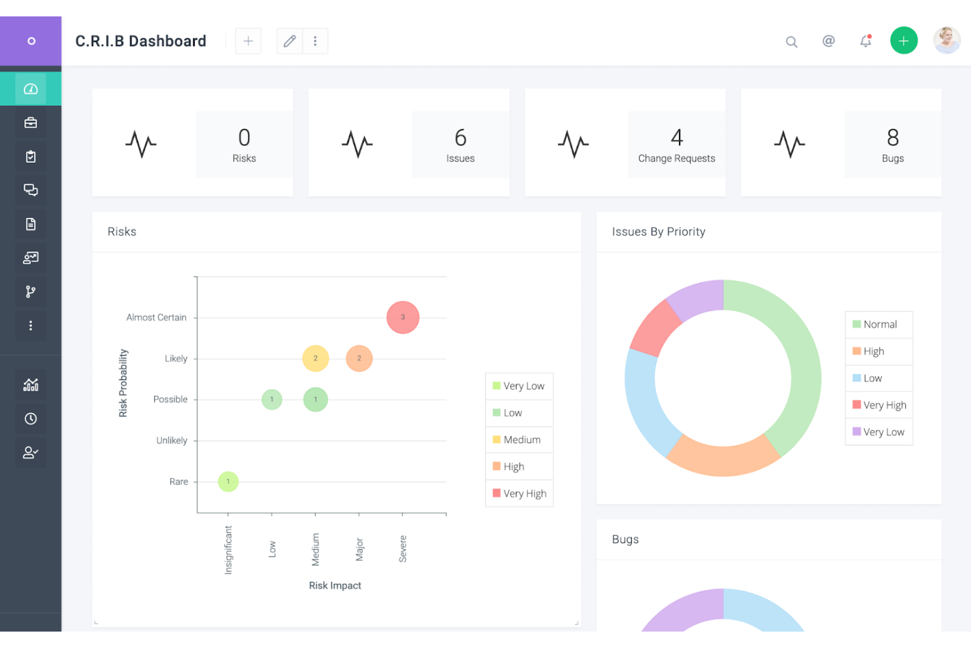The height and width of the screenshot is (648, 971).
Task: Toggle Normal in Issues By Priority legend
Action: click(x=878, y=324)
